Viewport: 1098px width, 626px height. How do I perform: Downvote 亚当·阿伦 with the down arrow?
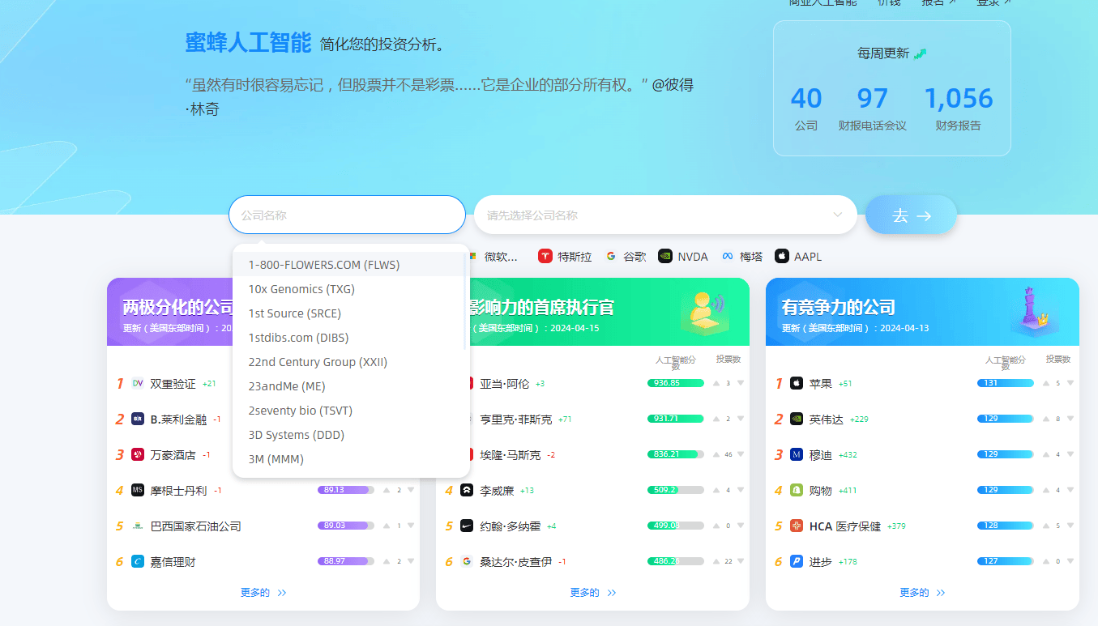(x=740, y=383)
